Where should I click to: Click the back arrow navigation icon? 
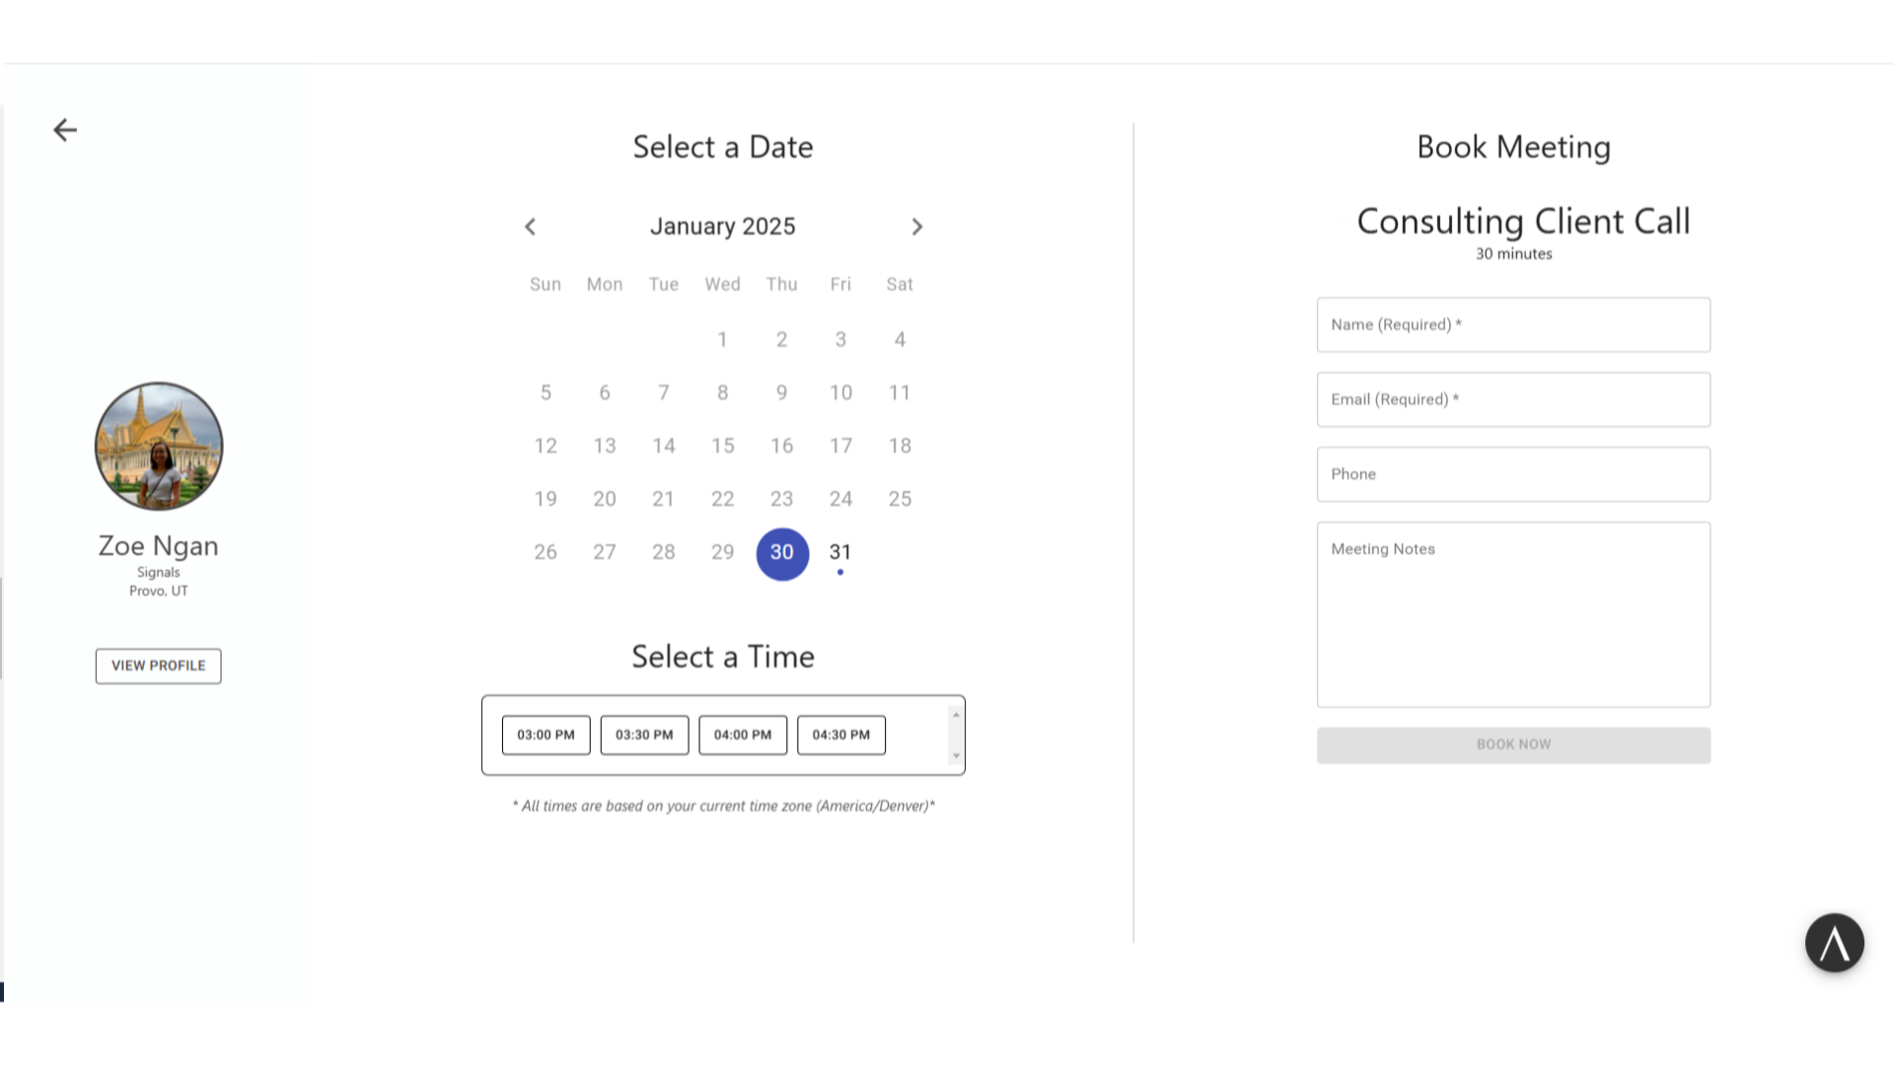(x=65, y=130)
